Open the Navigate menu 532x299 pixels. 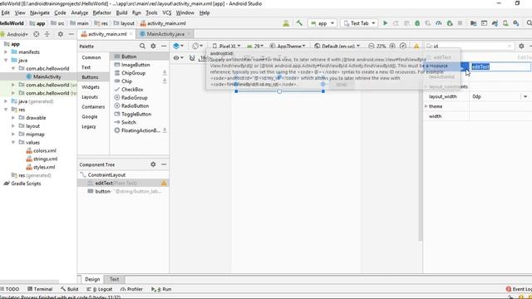40,12
